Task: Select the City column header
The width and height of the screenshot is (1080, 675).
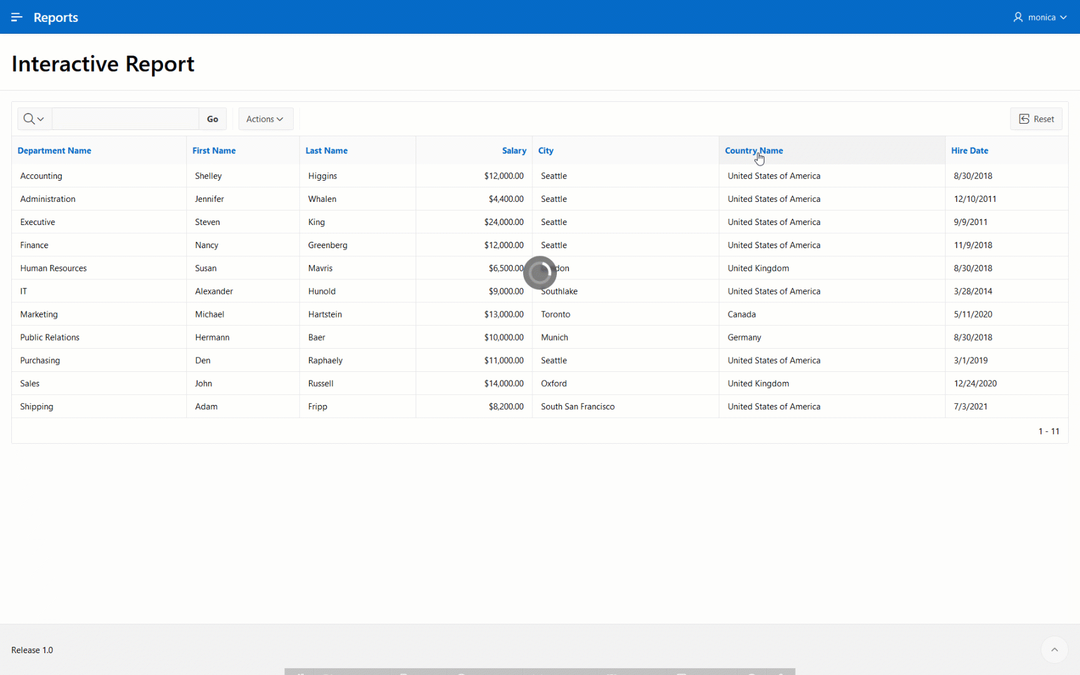Action: pos(546,151)
